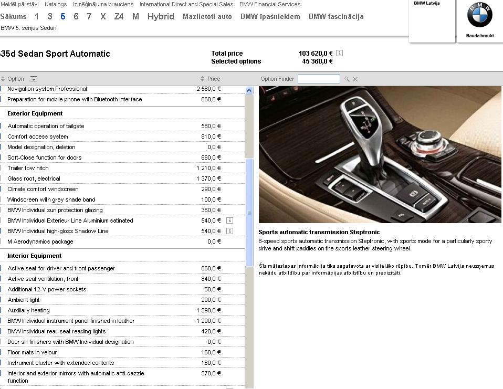Open BMW Financial Services link
Screen dimensions: 503x389
(270, 4)
